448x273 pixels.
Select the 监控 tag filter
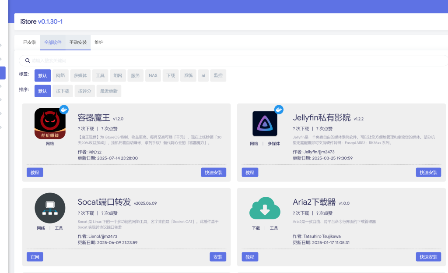(x=218, y=75)
